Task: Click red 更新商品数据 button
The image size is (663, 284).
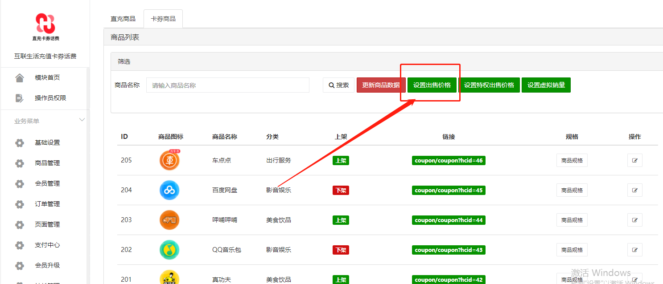Action: point(381,85)
